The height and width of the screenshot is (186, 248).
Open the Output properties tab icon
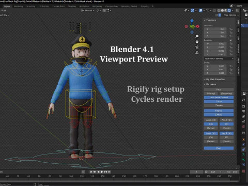(x=243, y=111)
